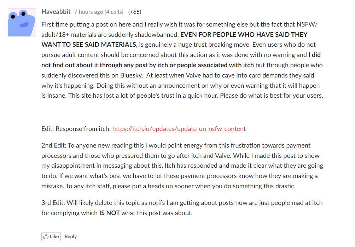Open Haveabbit's blue frog avatar
The image size is (355, 247).
[x=22, y=22]
